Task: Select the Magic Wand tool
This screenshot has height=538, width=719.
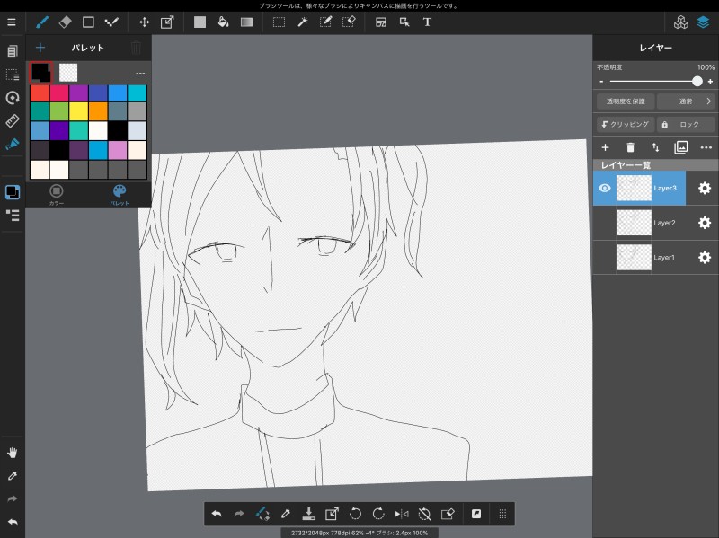Action: 303,22
